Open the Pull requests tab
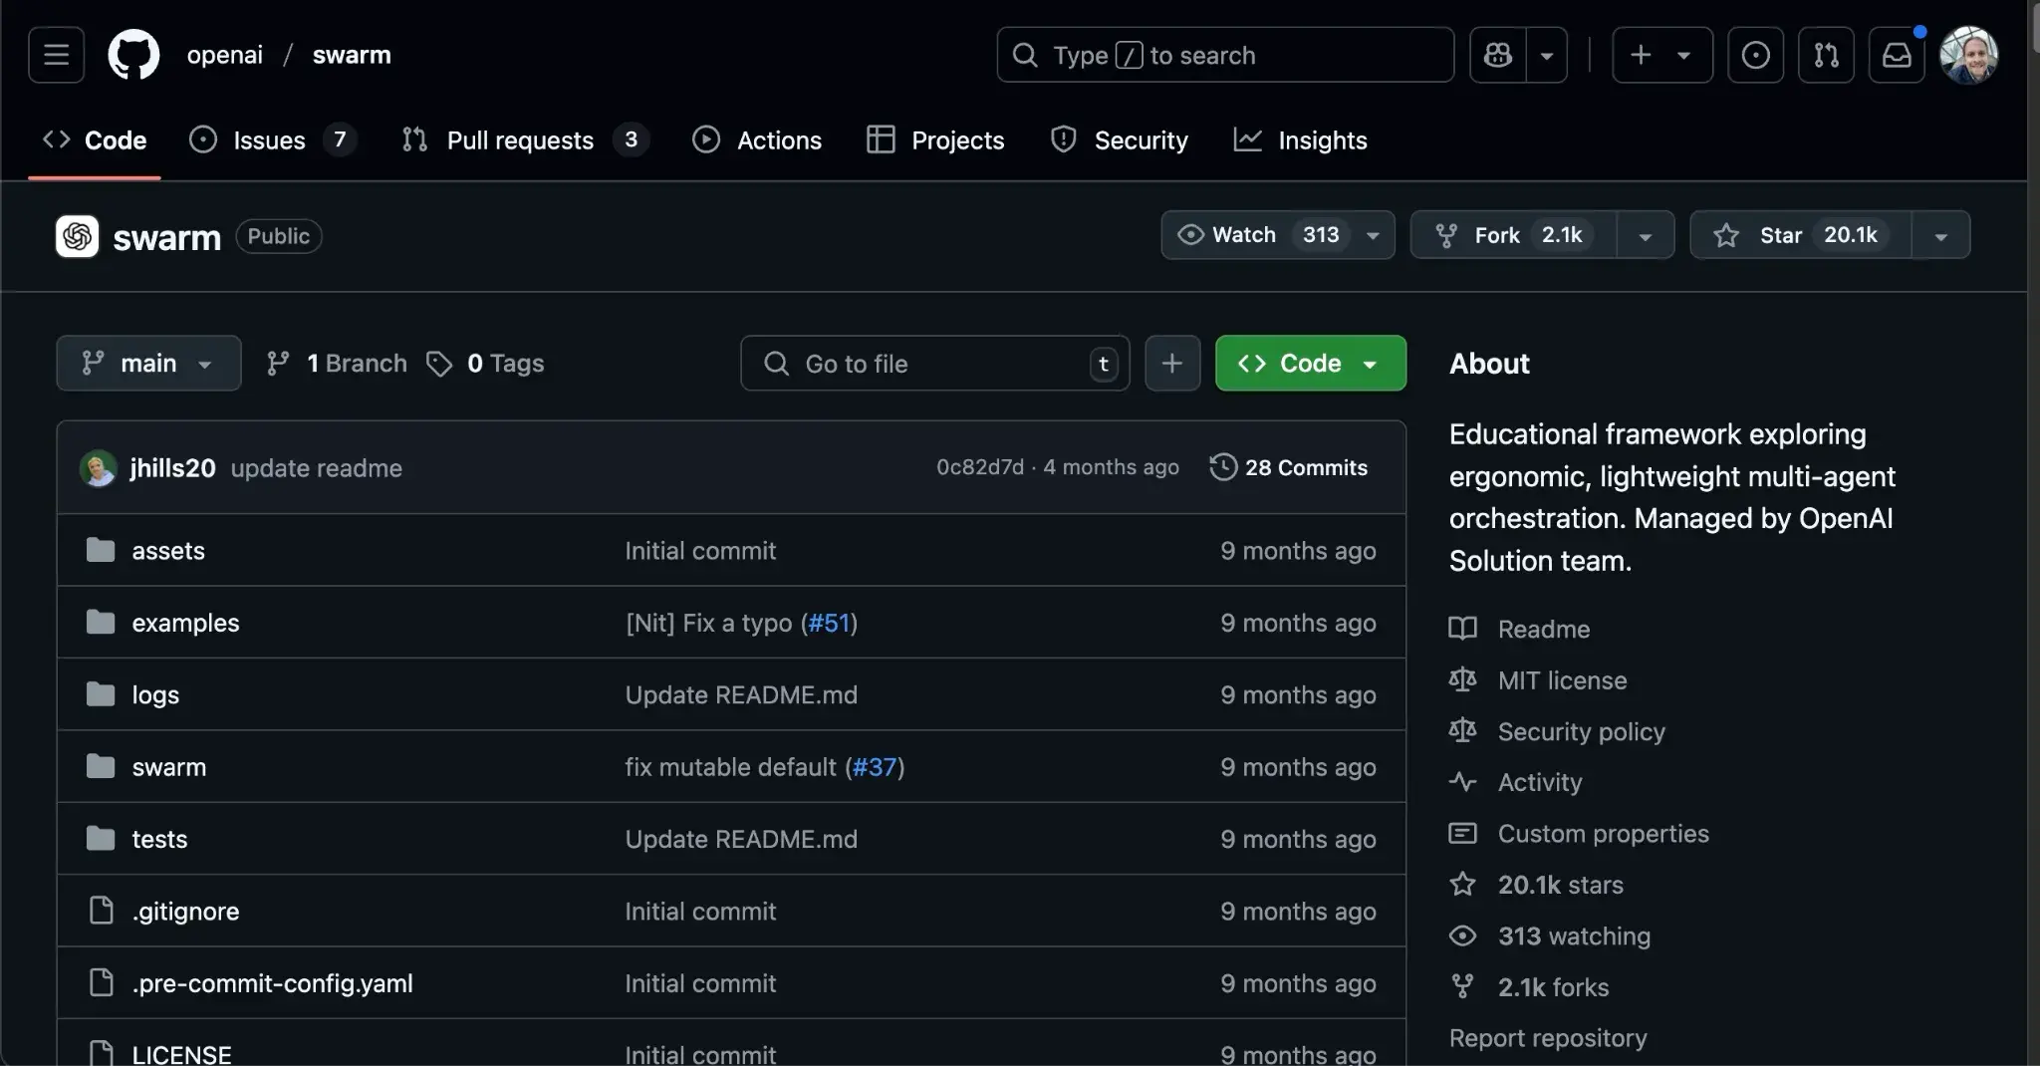 (x=525, y=139)
